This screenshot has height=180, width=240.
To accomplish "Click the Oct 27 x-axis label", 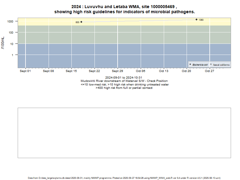I will 209,71.
